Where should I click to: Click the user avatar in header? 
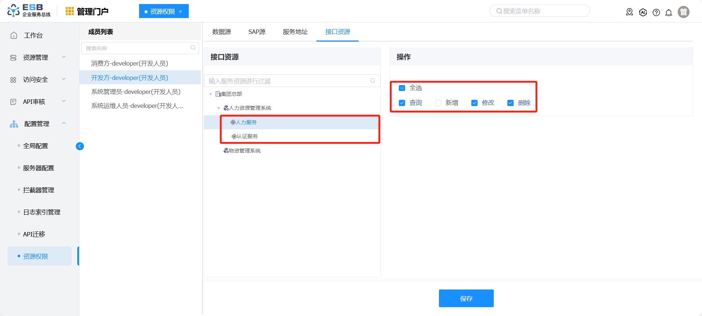click(x=684, y=12)
